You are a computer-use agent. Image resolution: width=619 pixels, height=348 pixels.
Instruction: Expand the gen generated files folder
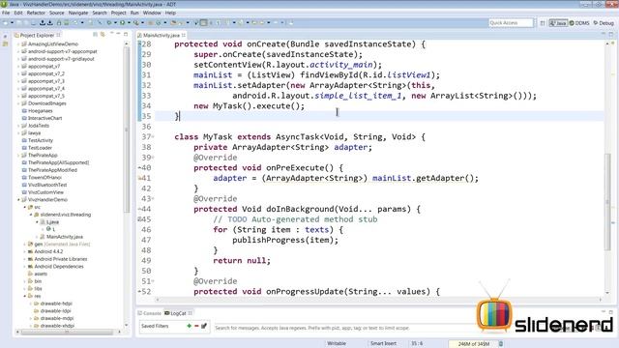click(x=25, y=245)
